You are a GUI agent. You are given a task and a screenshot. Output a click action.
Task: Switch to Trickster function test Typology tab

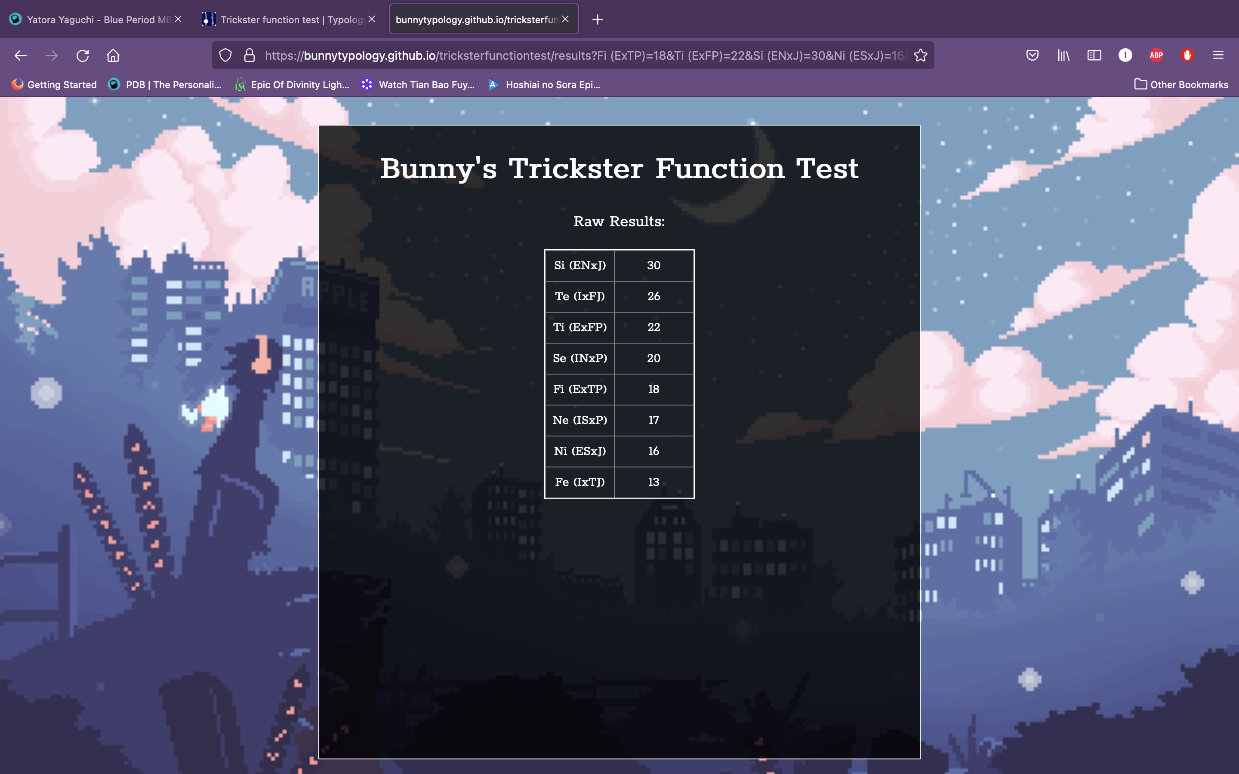(x=289, y=19)
